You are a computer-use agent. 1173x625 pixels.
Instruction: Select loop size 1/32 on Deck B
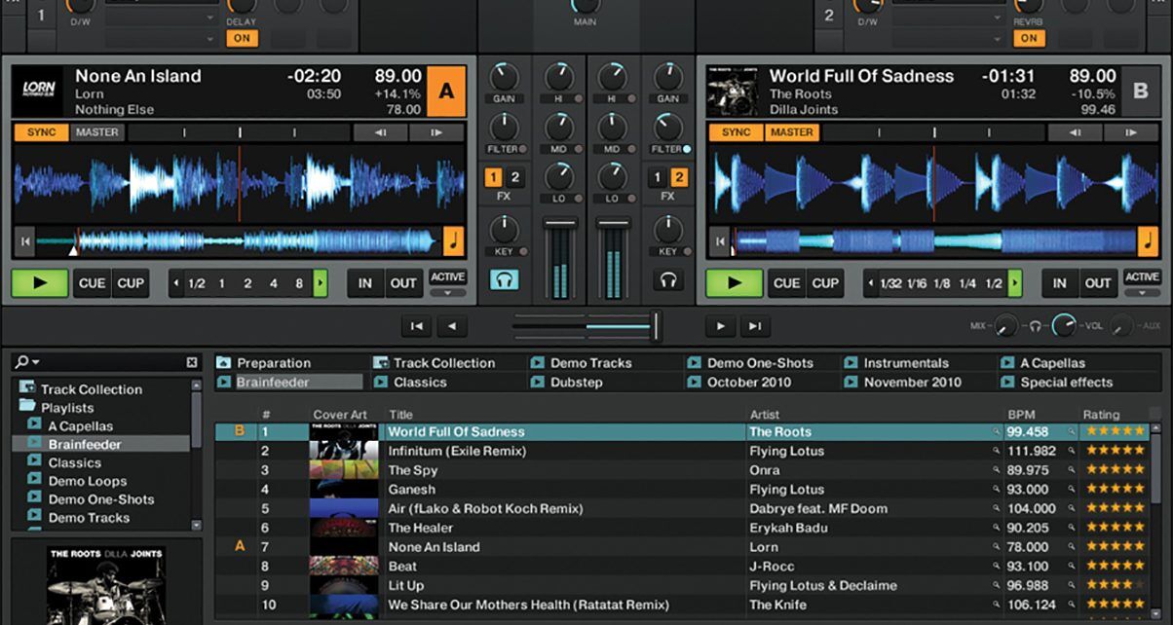click(890, 283)
